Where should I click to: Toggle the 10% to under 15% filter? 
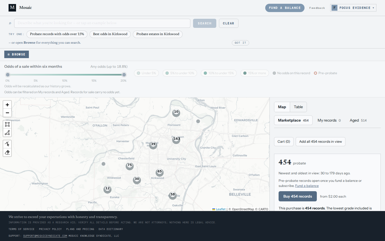tap(219, 73)
